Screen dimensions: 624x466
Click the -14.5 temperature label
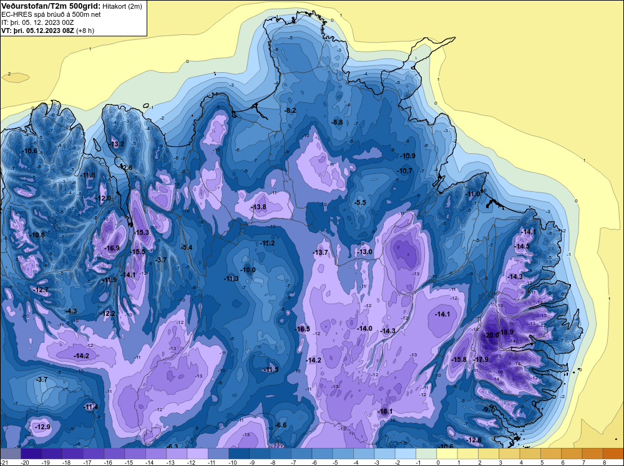[522, 246]
